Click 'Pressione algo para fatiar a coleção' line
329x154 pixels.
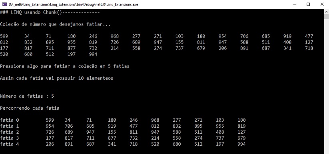pos(65,66)
